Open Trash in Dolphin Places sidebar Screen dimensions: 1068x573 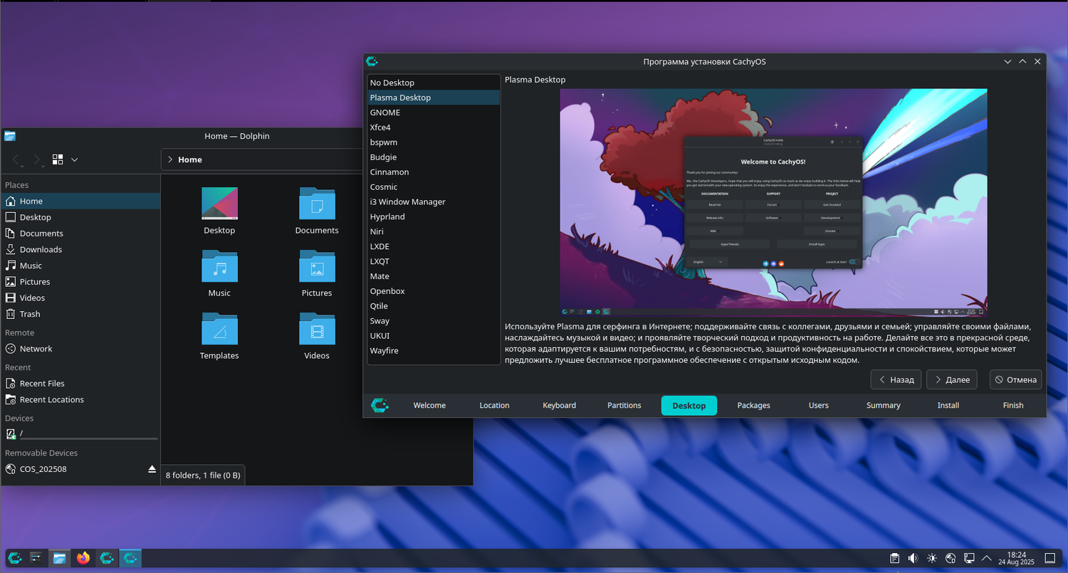click(x=80, y=314)
